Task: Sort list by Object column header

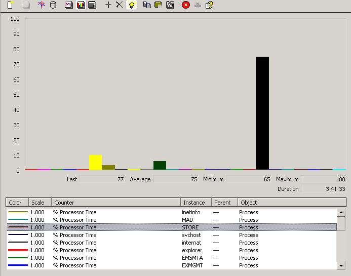Action: click(292, 203)
